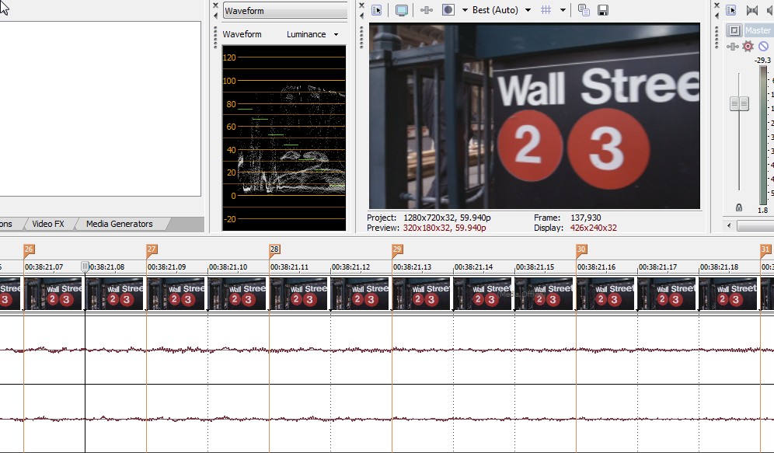This screenshot has height=453, width=774.
Task: Click Project 1280x720x32, 59.940p text
Action: (x=428, y=218)
